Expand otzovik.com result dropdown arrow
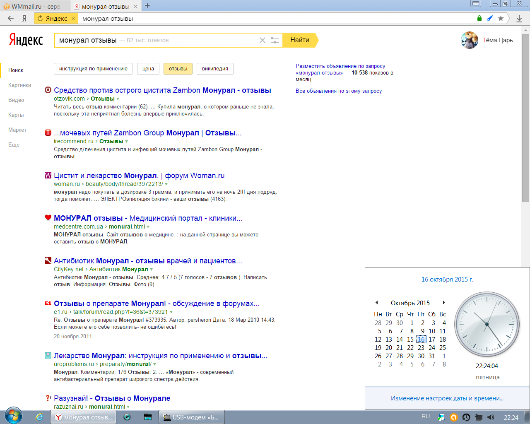 [x=118, y=99]
